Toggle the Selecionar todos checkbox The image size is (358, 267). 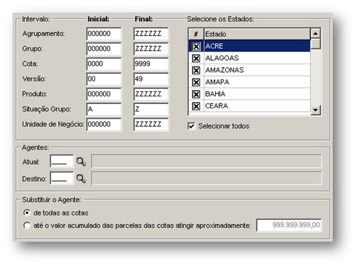click(192, 126)
